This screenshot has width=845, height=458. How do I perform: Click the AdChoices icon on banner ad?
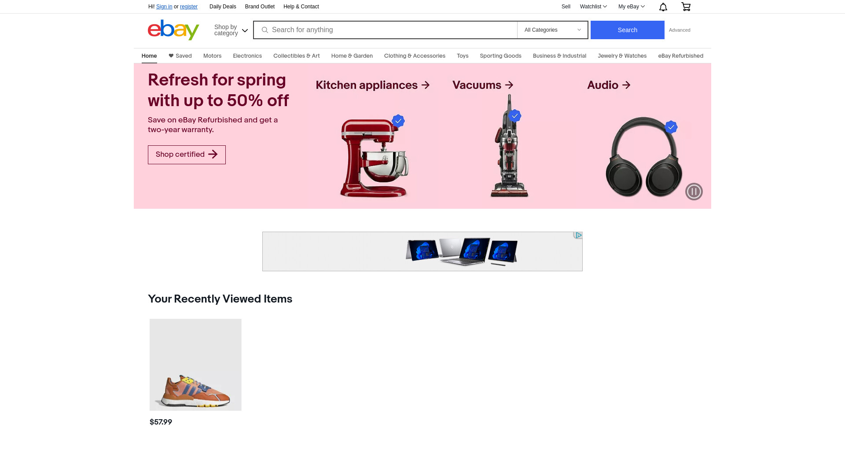(x=578, y=235)
